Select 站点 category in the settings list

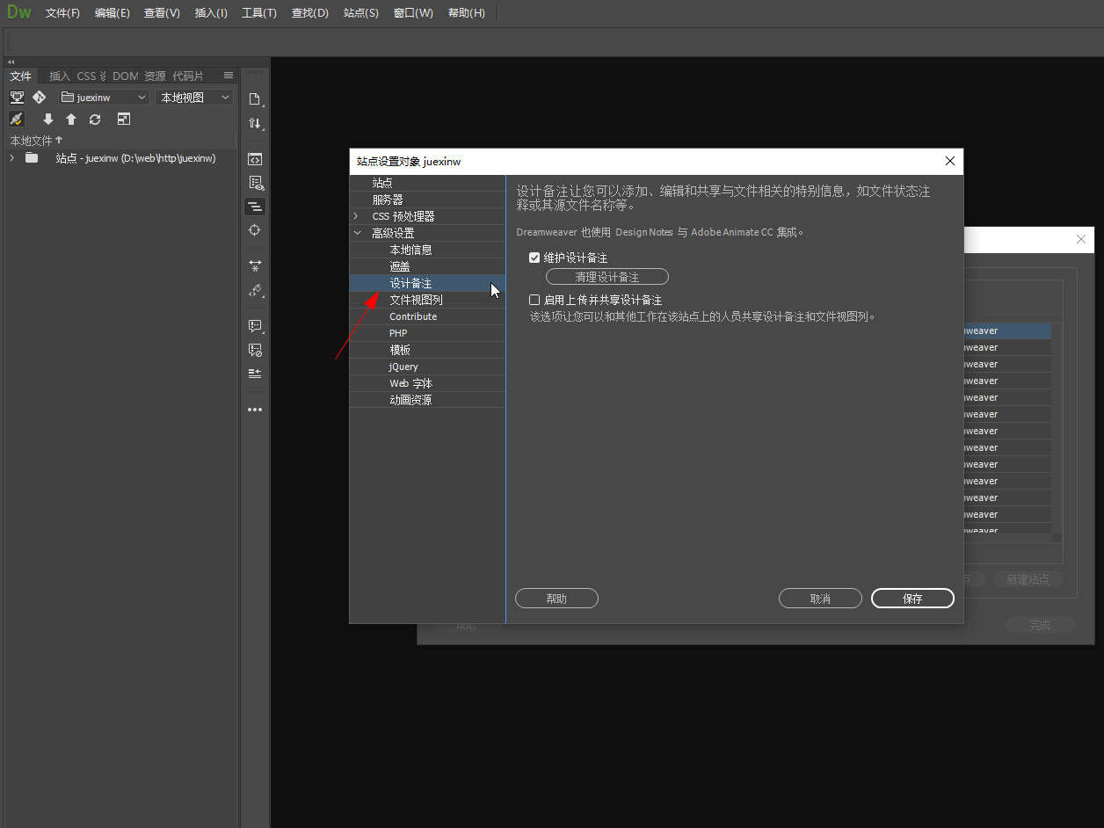pyautogui.click(x=427, y=183)
